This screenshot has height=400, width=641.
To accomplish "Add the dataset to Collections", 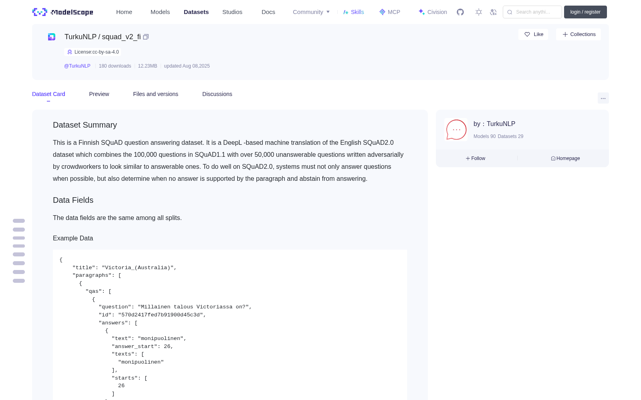I will (579, 34).
